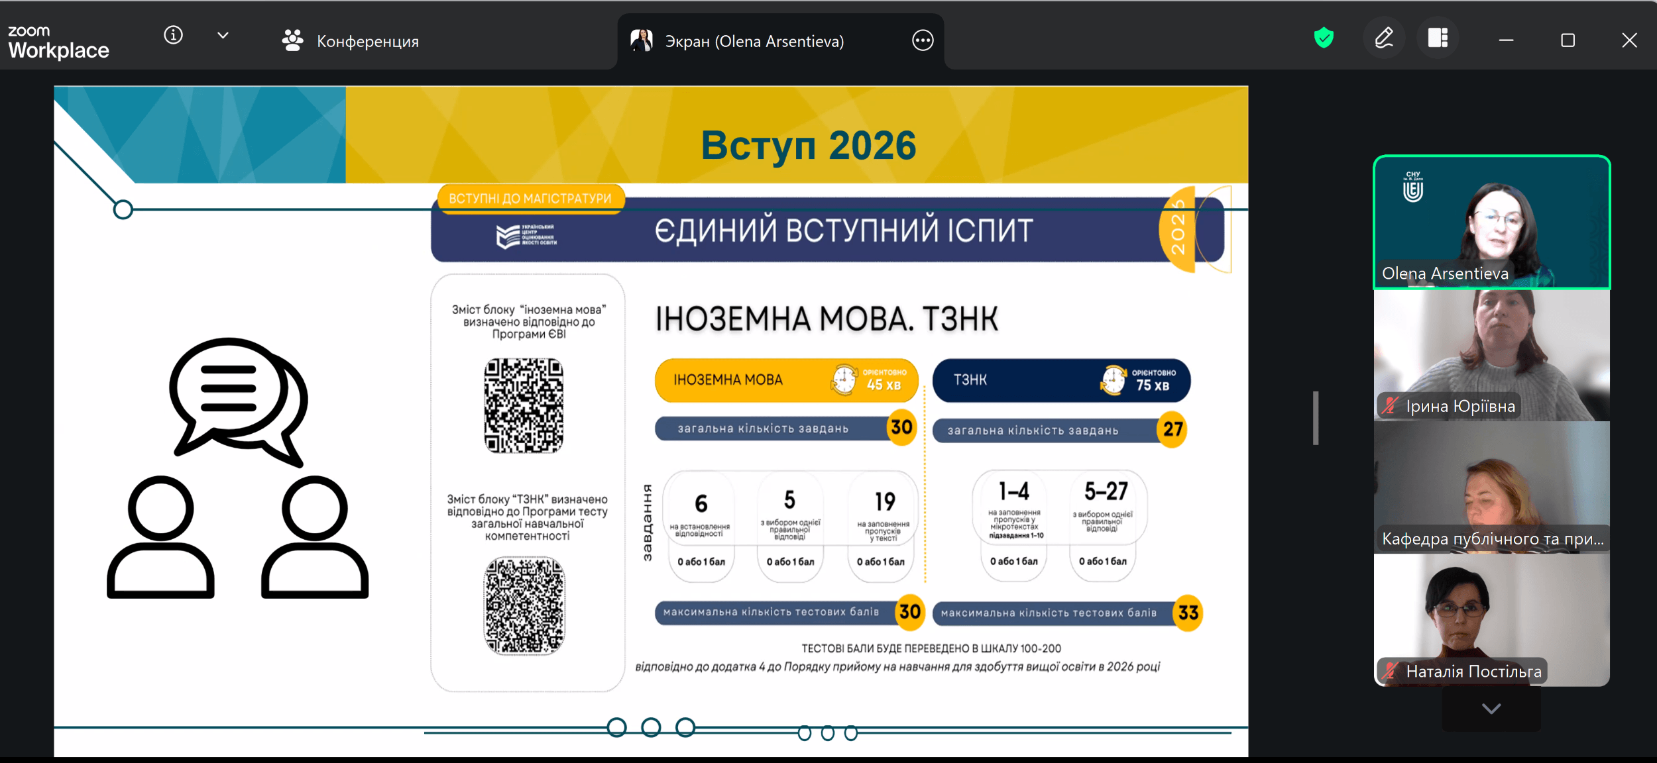Click the Конференция people icon
Image resolution: width=1657 pixels, height=763 pixels.
pyautogui.click(x=292, y=40)
